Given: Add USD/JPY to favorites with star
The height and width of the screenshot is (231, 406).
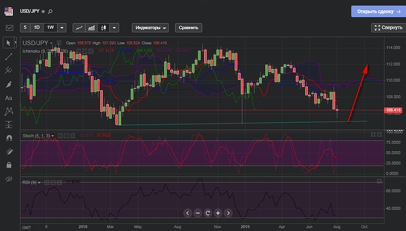Looking at the screenshot, I should click(43, 11).
